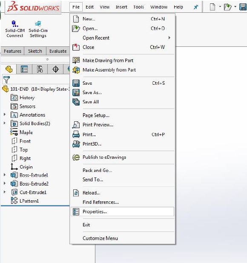Image resolution: width=247 pixels, height=263 pixels.
Task: Open the Help menu
Action: (178, 7)
